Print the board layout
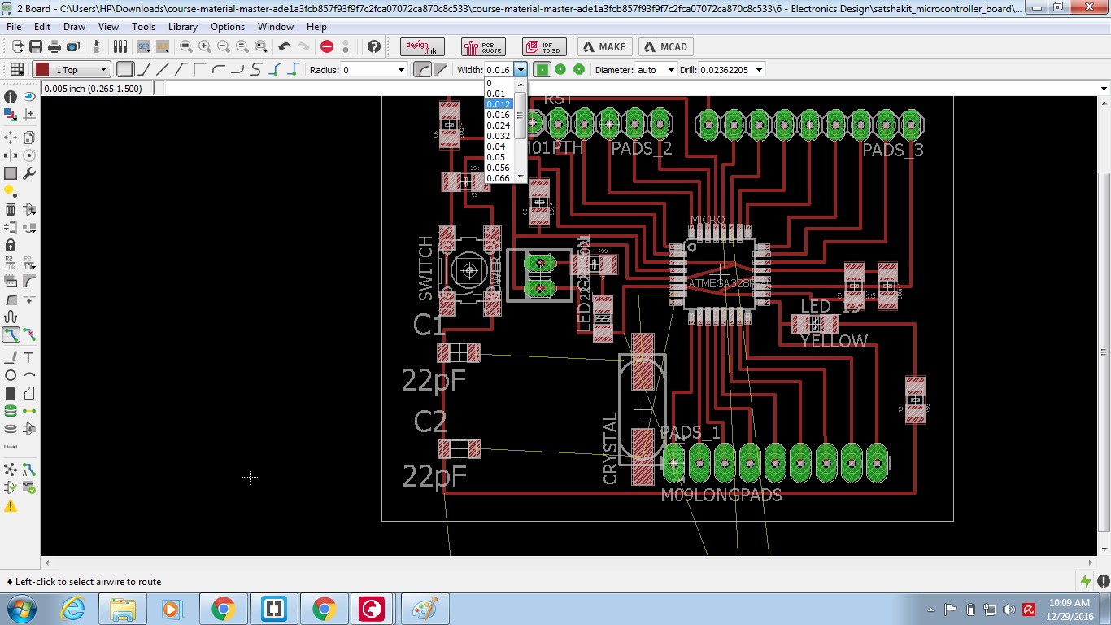The image size is (1111, 625). point(54,46)
